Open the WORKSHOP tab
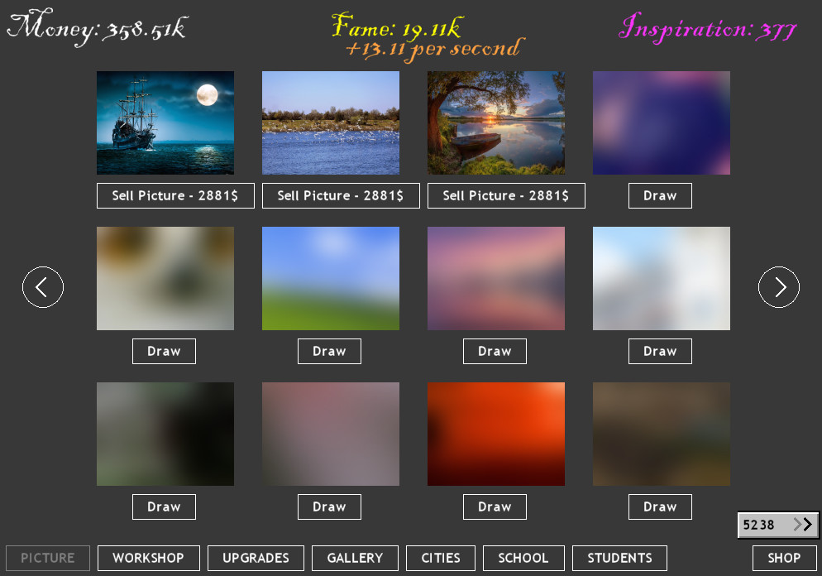Image resolution: width=822 pixels, height=576 pixels. click(148, 558)
